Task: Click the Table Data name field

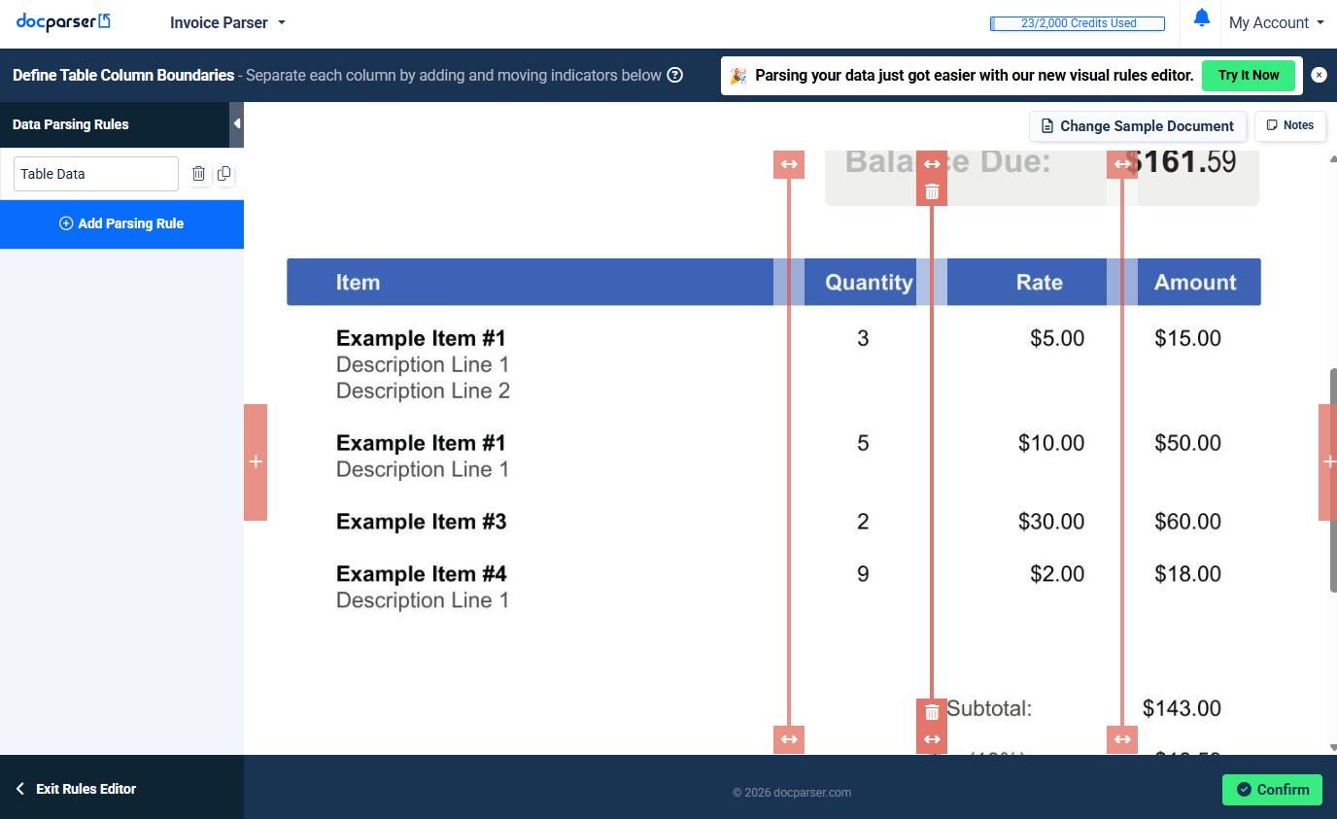Action: click(95, 174)
